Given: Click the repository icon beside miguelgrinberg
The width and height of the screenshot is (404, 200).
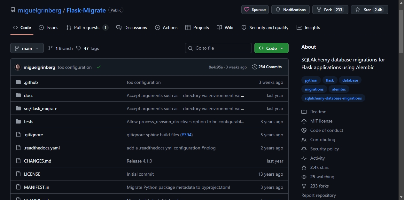Looking at the screenshot, I should click(13, 10).
